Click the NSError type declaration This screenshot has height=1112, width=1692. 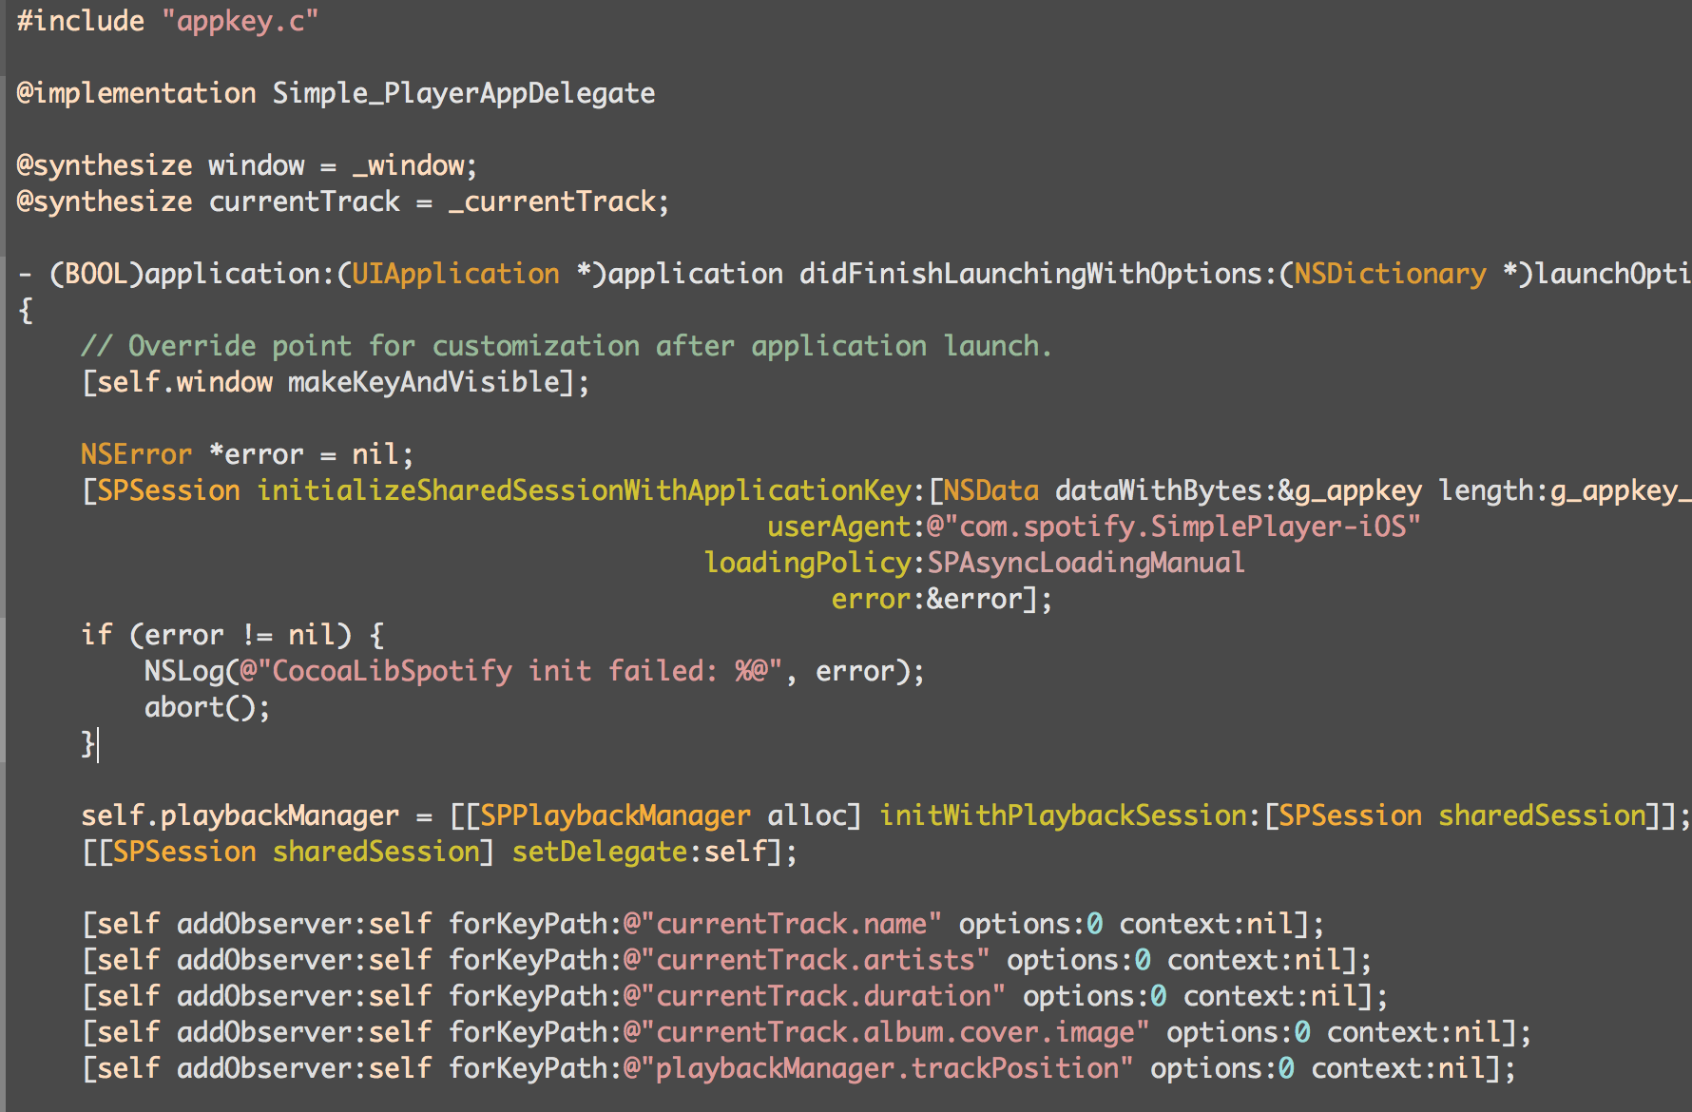[136, 454]
